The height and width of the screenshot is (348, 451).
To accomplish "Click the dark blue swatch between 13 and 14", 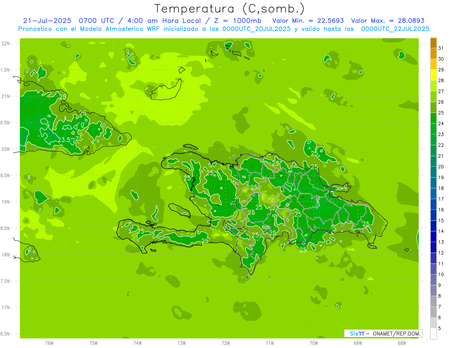I will 433,237.
